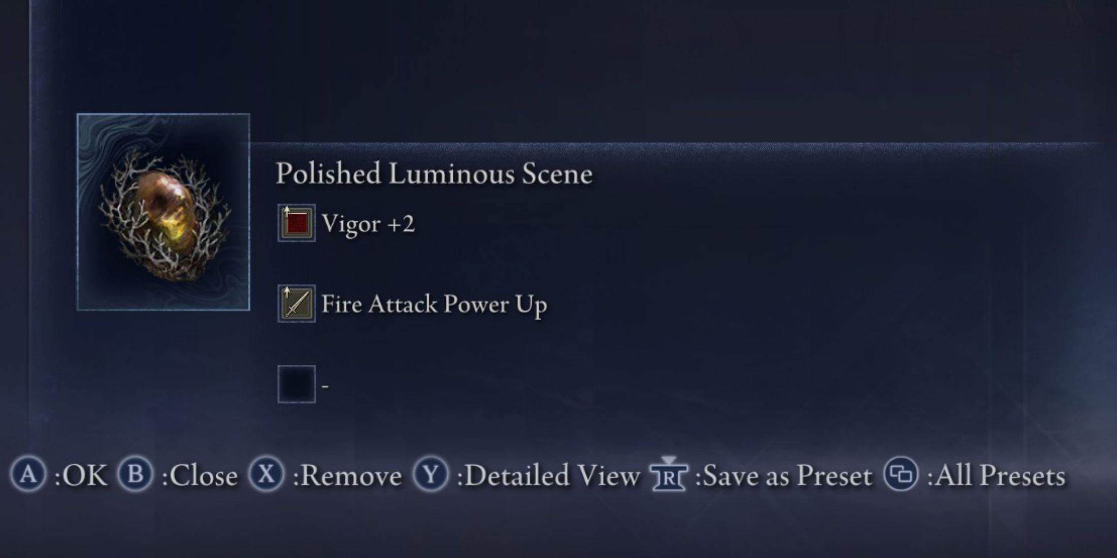Click the Y button icon for Detailed View
Viewport: 1117px width, 558px height.
click(431, 475)
